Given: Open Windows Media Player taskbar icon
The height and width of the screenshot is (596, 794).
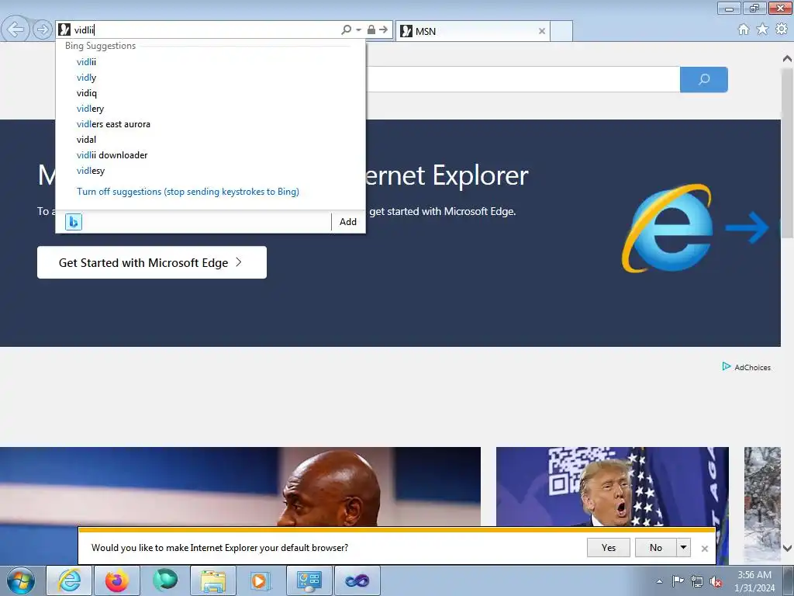Looking at the screenshot, I should click(261, 580).
